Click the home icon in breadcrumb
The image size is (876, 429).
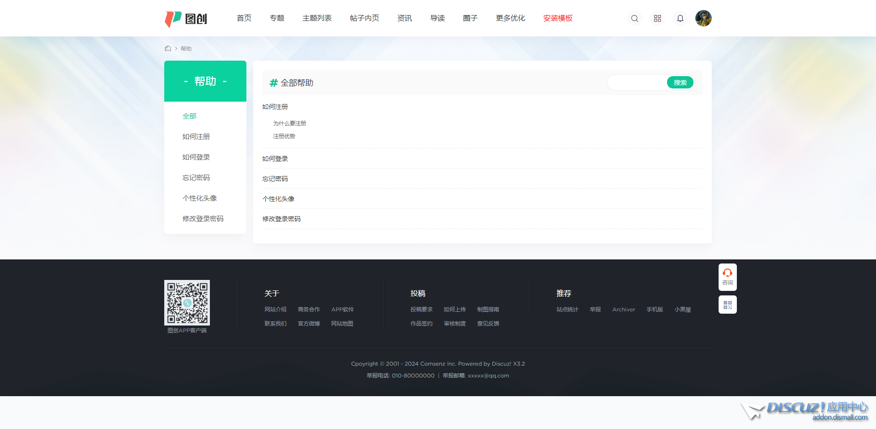pos(168,48)
